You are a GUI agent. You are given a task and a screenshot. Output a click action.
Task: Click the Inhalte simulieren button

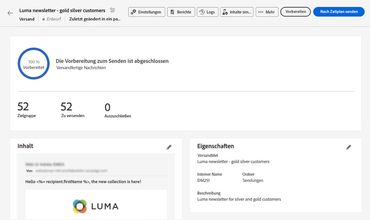click(x=237, y=12)
